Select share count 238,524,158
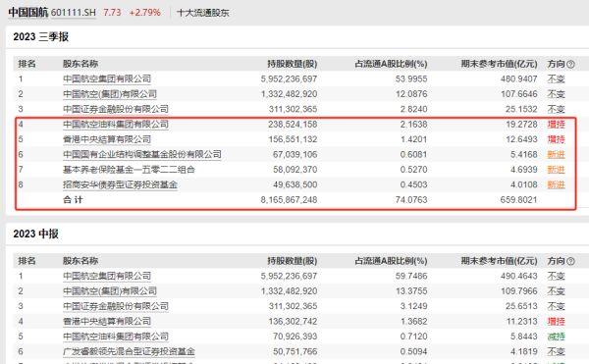589x364 pixels. click(x=293, y=125)
